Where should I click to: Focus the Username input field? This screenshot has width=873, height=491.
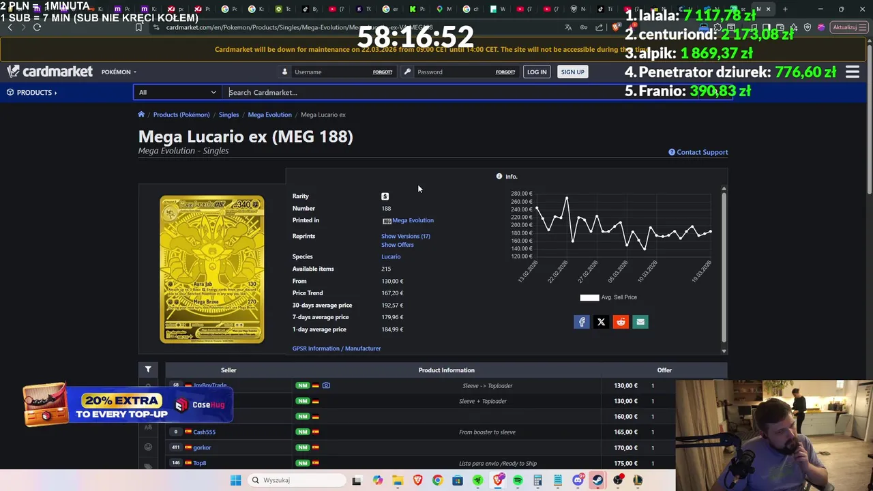(331, 72)
